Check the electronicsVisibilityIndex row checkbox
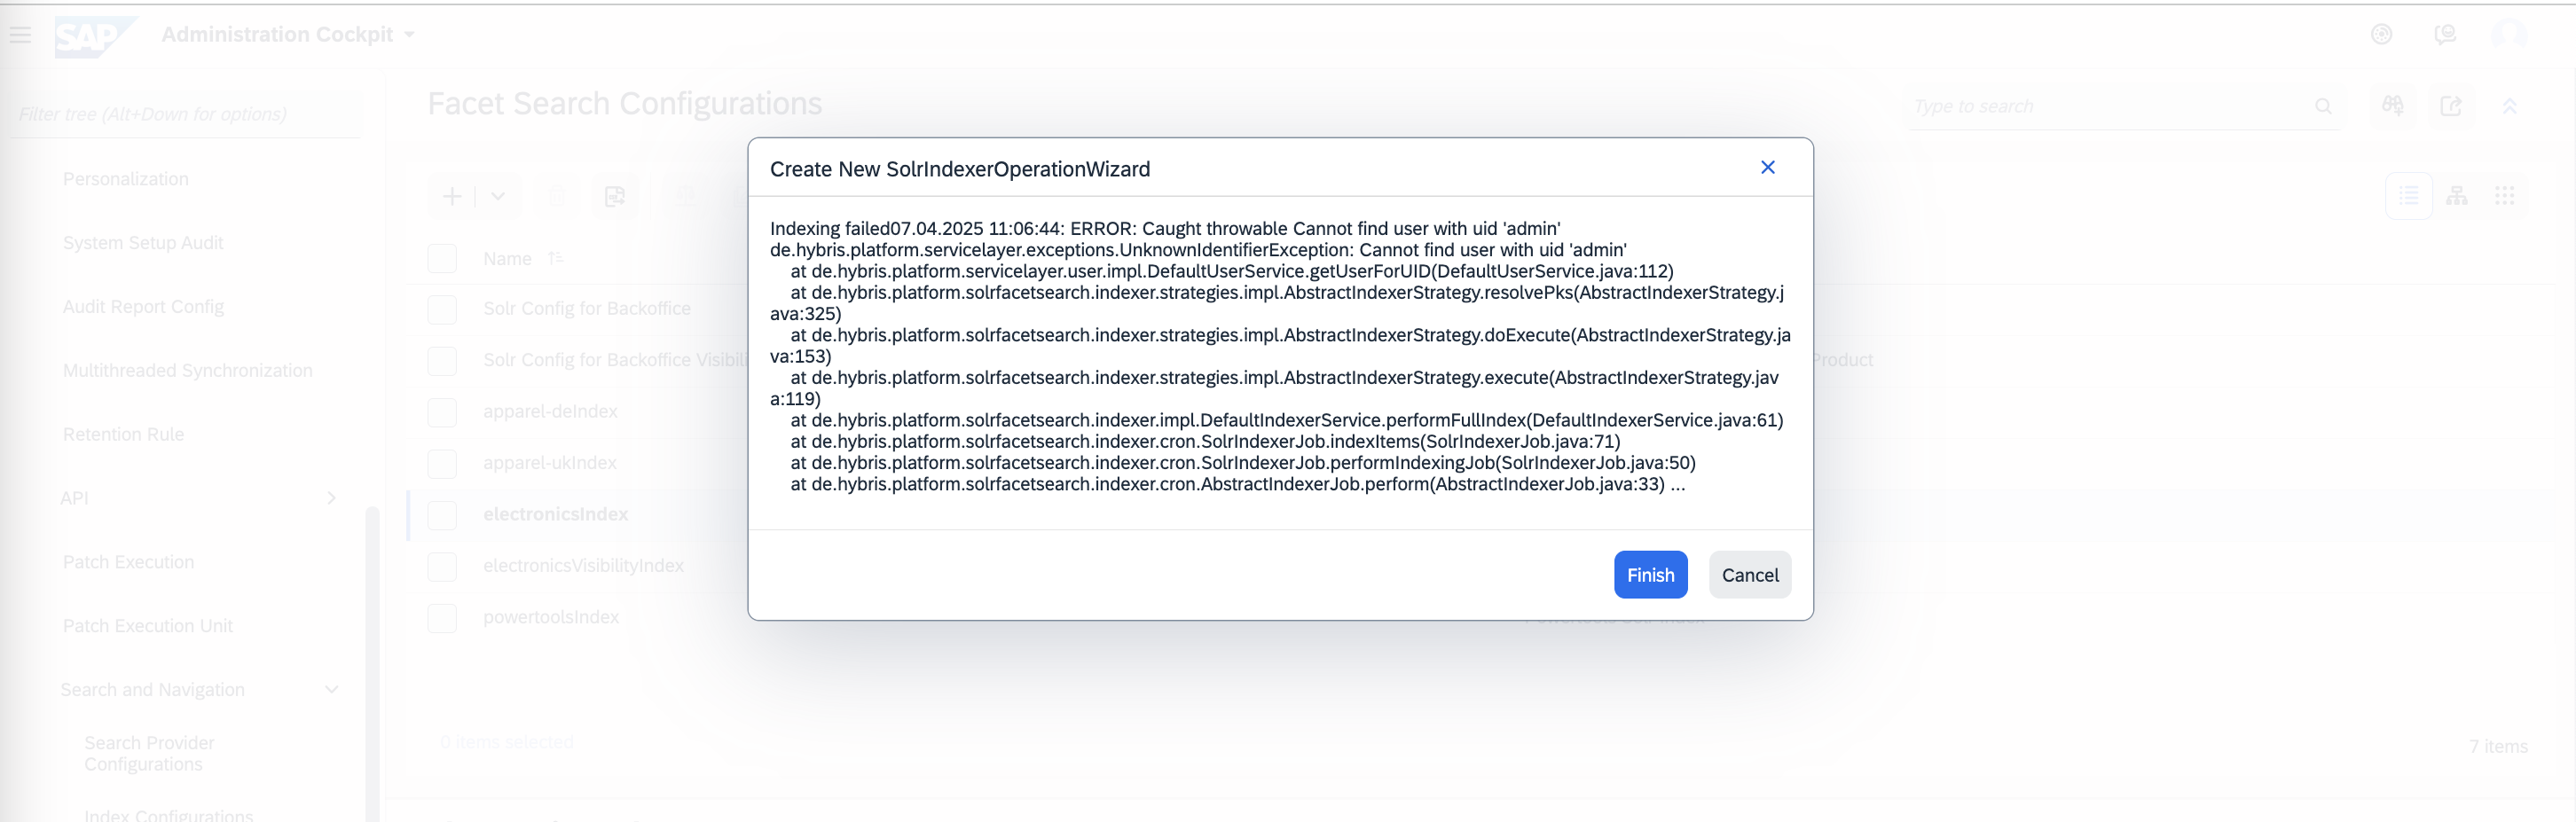2576x822 pixels. click(x=442, y=566)
